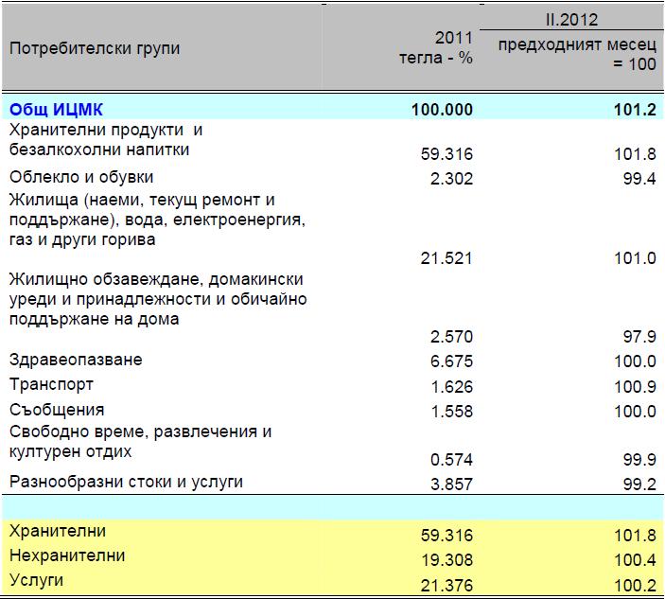The height and width of the screenshot is (599, 665).
Task: Click the 'II.2012' header
Action: (571, 20)
